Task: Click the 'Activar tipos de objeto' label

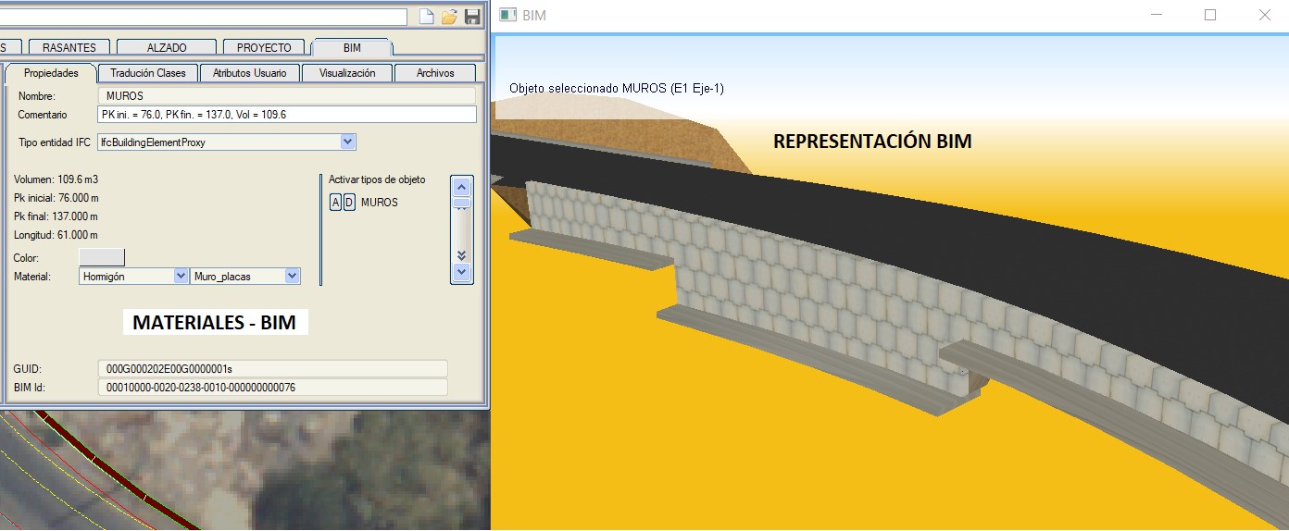Action: point(377,179)
